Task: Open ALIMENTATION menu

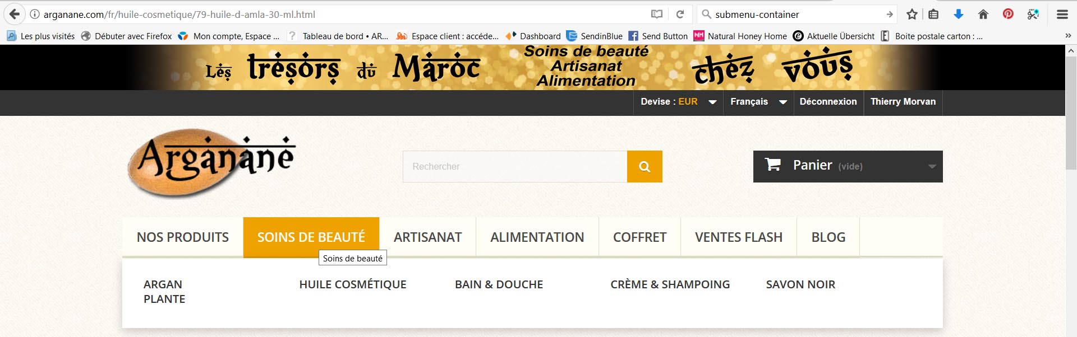Action: click(x=537, y=237)
